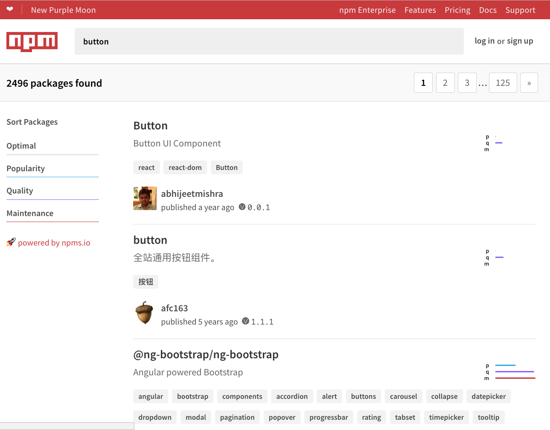Screen dimensions: 550x430
Task: Click the heart icon in top bar
Action: pyautogui.click(x=10, y=9)
